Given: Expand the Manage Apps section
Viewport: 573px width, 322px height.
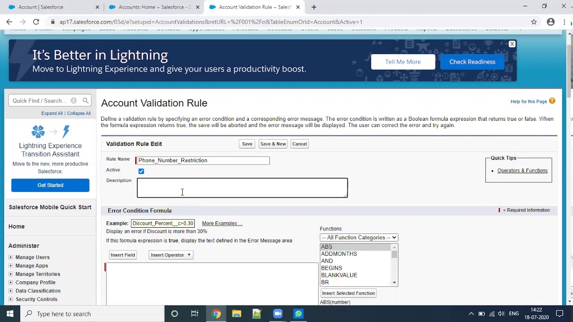Looking at the screenshot, I should (x=11, y=266).
